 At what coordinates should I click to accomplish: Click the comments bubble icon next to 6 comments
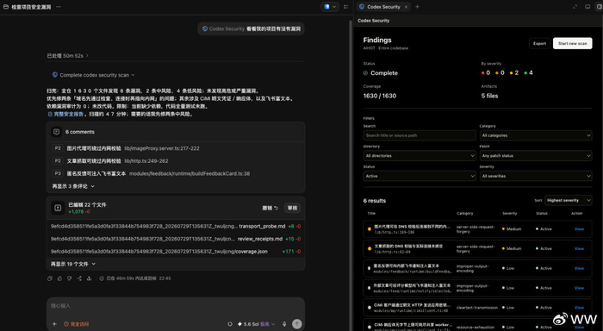57,132
